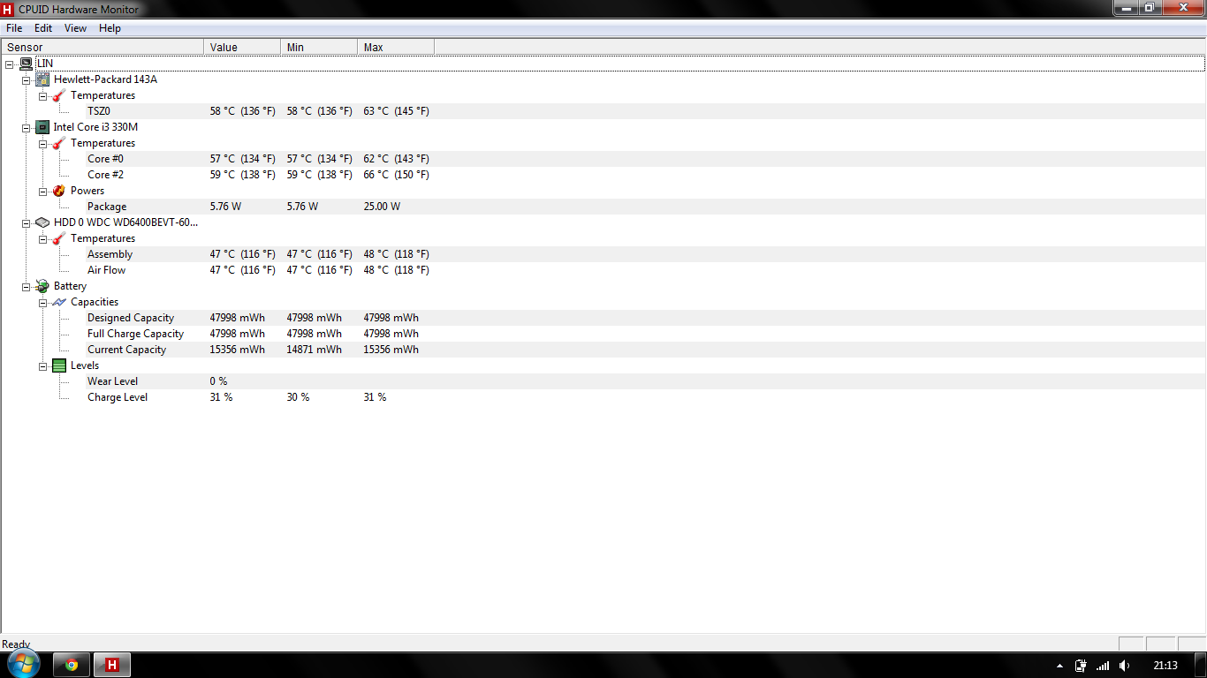Click the network signal tray icon
Image resolution: width=1207 pixels, height=678 pixels.
pyautogui.click(x=1103, y=666)
